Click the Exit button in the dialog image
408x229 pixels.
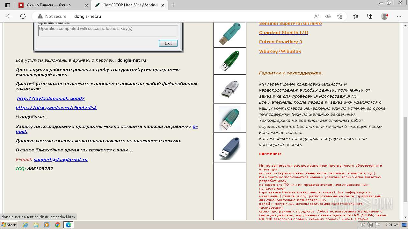tap(168, 43)
